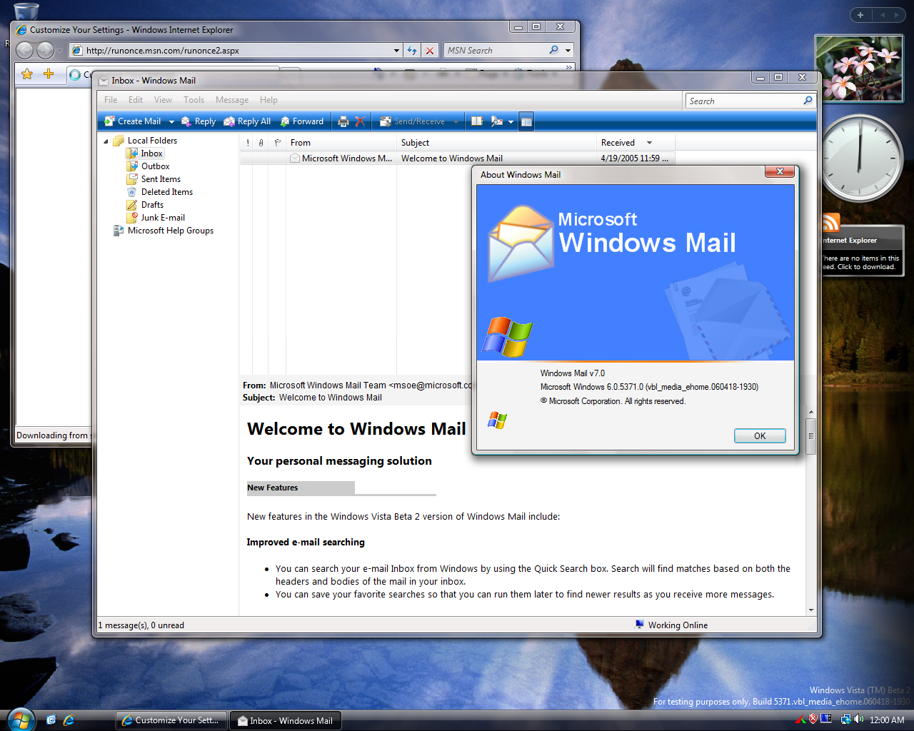Go back in Internet Explorer
914x731 pixels.
(x=24, y=50)
